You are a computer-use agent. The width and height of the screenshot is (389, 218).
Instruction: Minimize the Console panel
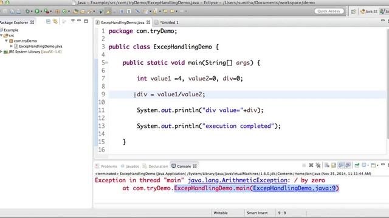[x=383, y=164]
